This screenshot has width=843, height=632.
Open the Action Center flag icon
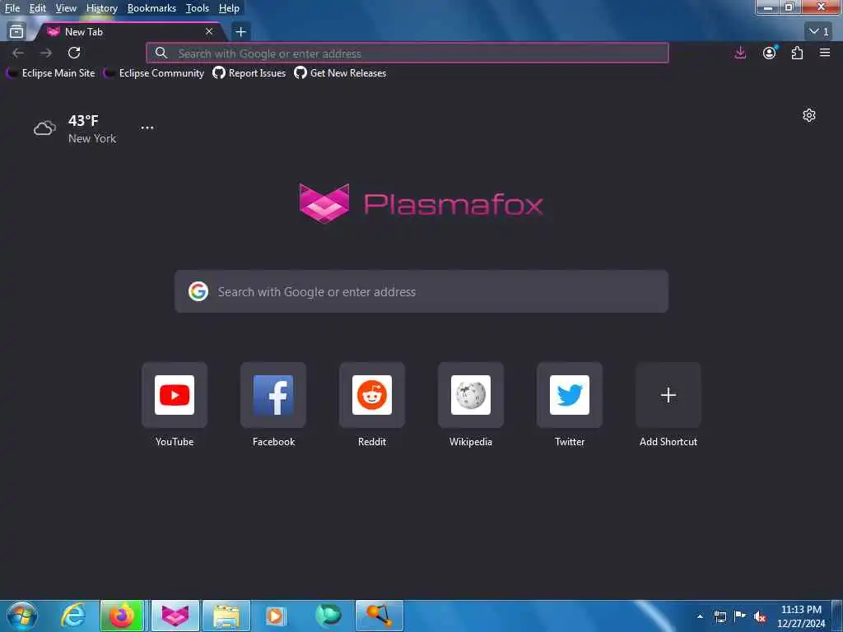[x=740, y=616]
